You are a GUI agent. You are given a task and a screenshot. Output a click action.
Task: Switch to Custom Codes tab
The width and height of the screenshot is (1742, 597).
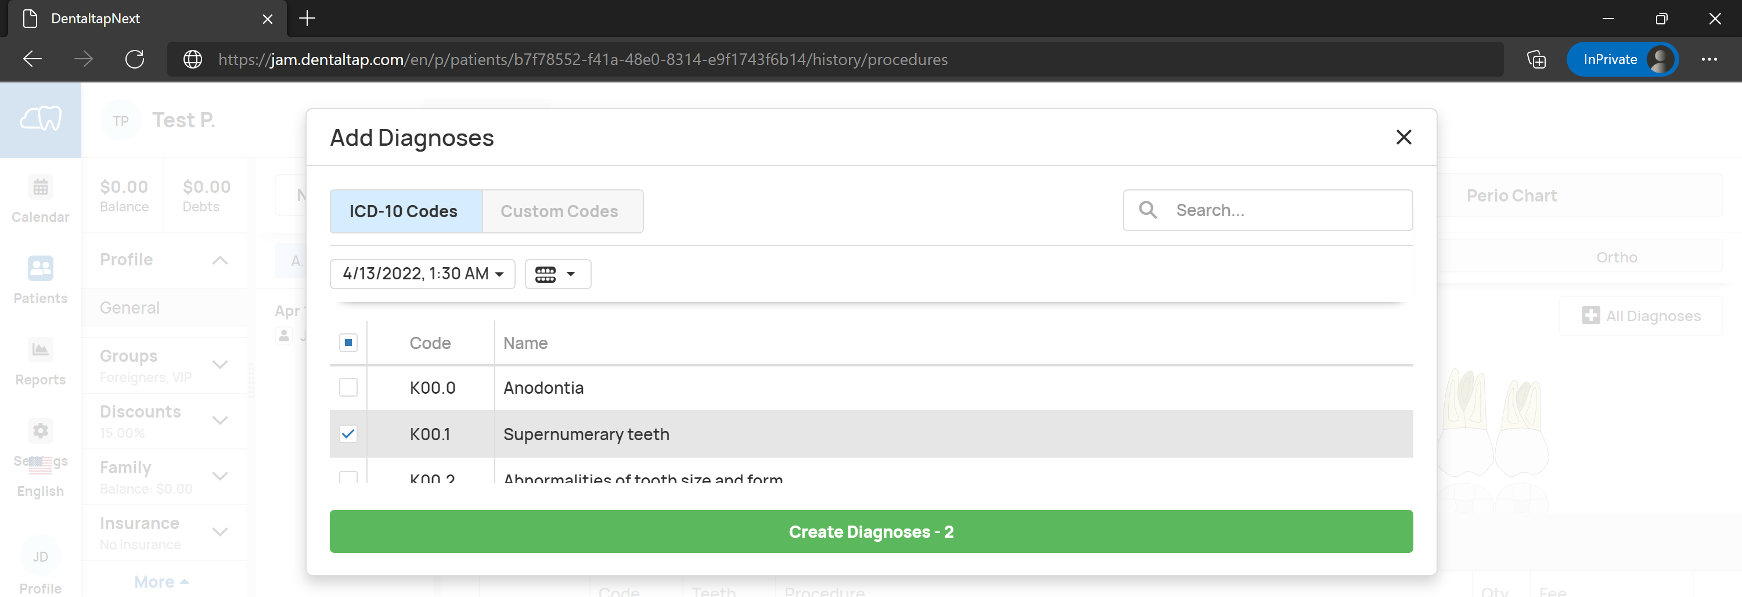click(x=562, y=211)
